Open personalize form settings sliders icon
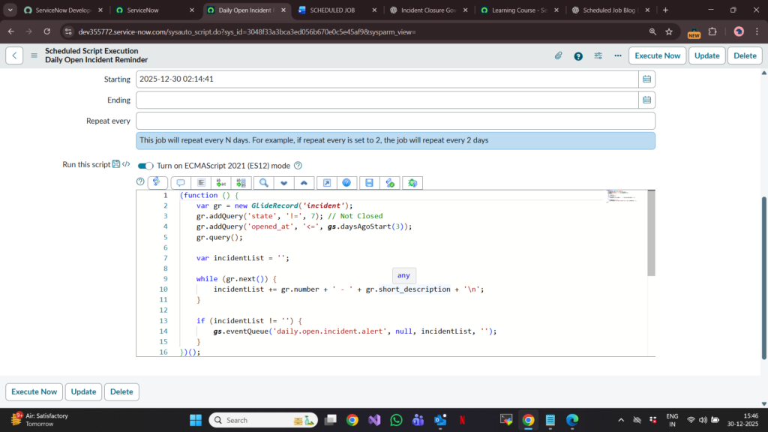768x432 pixels. tap(598, 55)
